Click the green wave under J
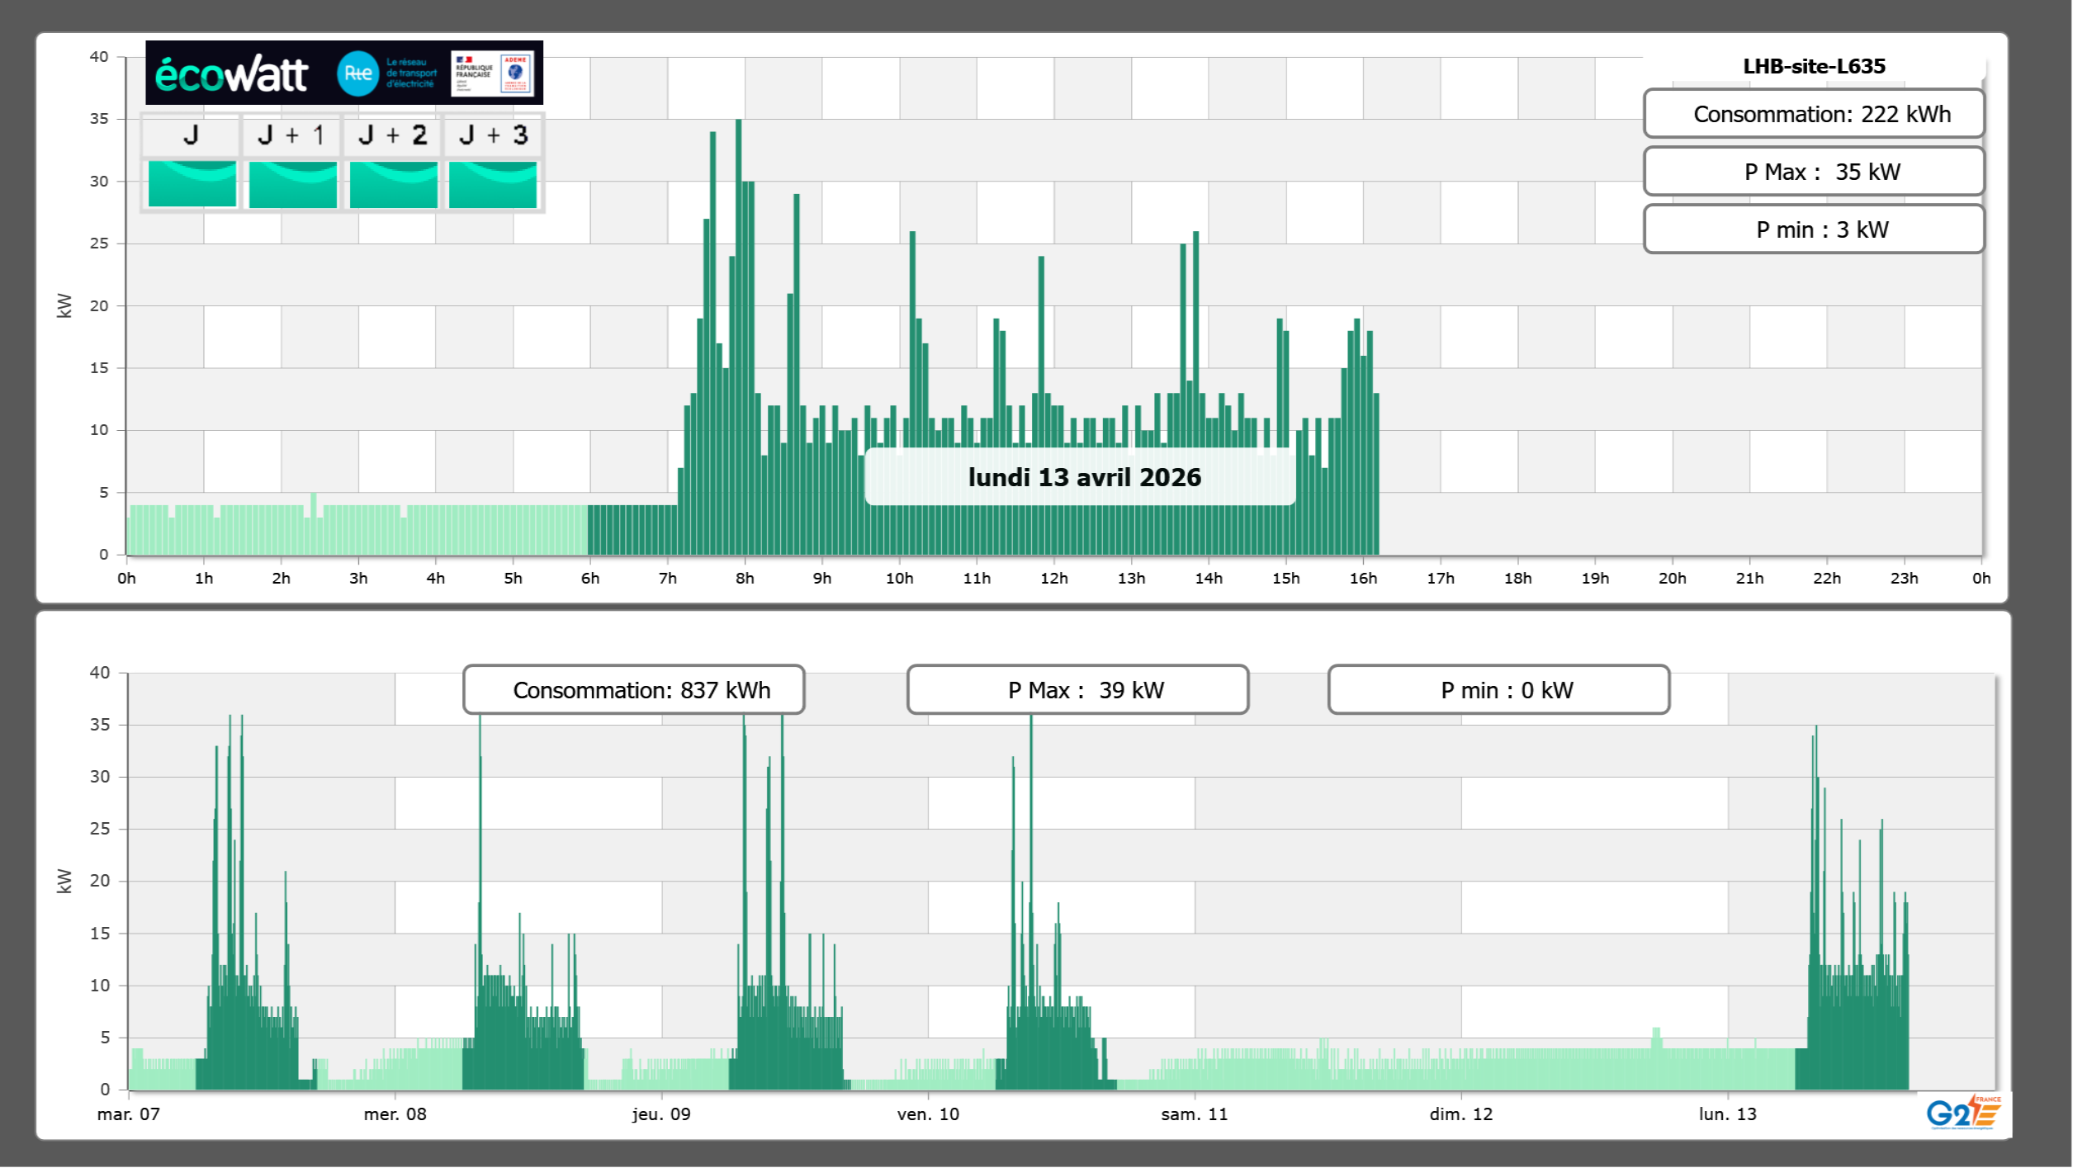The width and height of the screenshot is (2073, 1168). (192, 183)
